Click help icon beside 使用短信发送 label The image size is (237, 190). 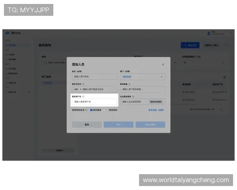87,110
